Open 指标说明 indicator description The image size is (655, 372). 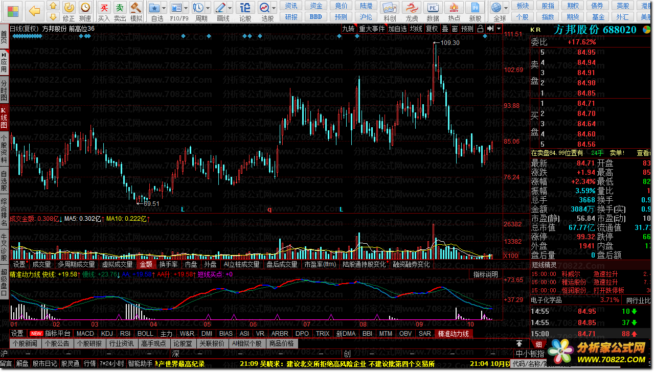[485, 274]
